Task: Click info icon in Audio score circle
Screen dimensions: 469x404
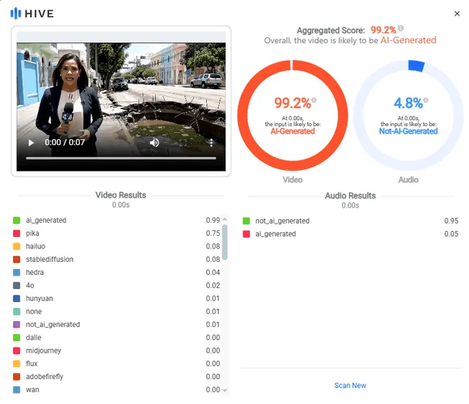Action: coord(426,100)
